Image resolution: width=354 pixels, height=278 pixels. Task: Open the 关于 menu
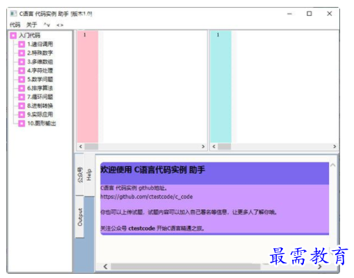32,24
